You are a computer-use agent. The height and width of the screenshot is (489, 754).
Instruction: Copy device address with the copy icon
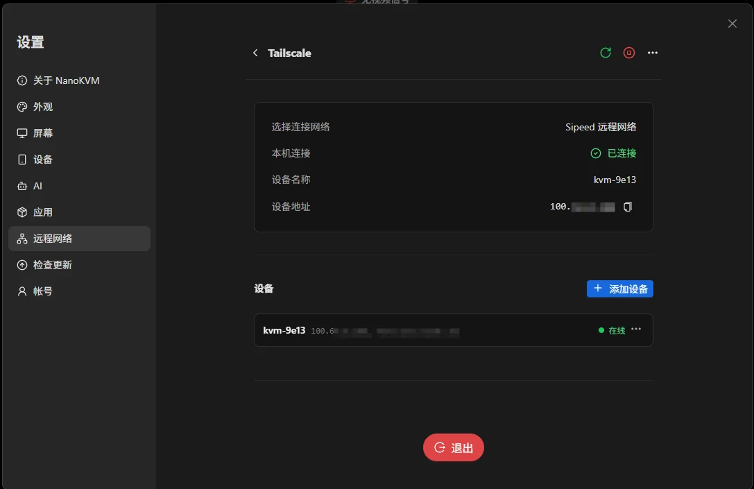(x=628, y=207)
